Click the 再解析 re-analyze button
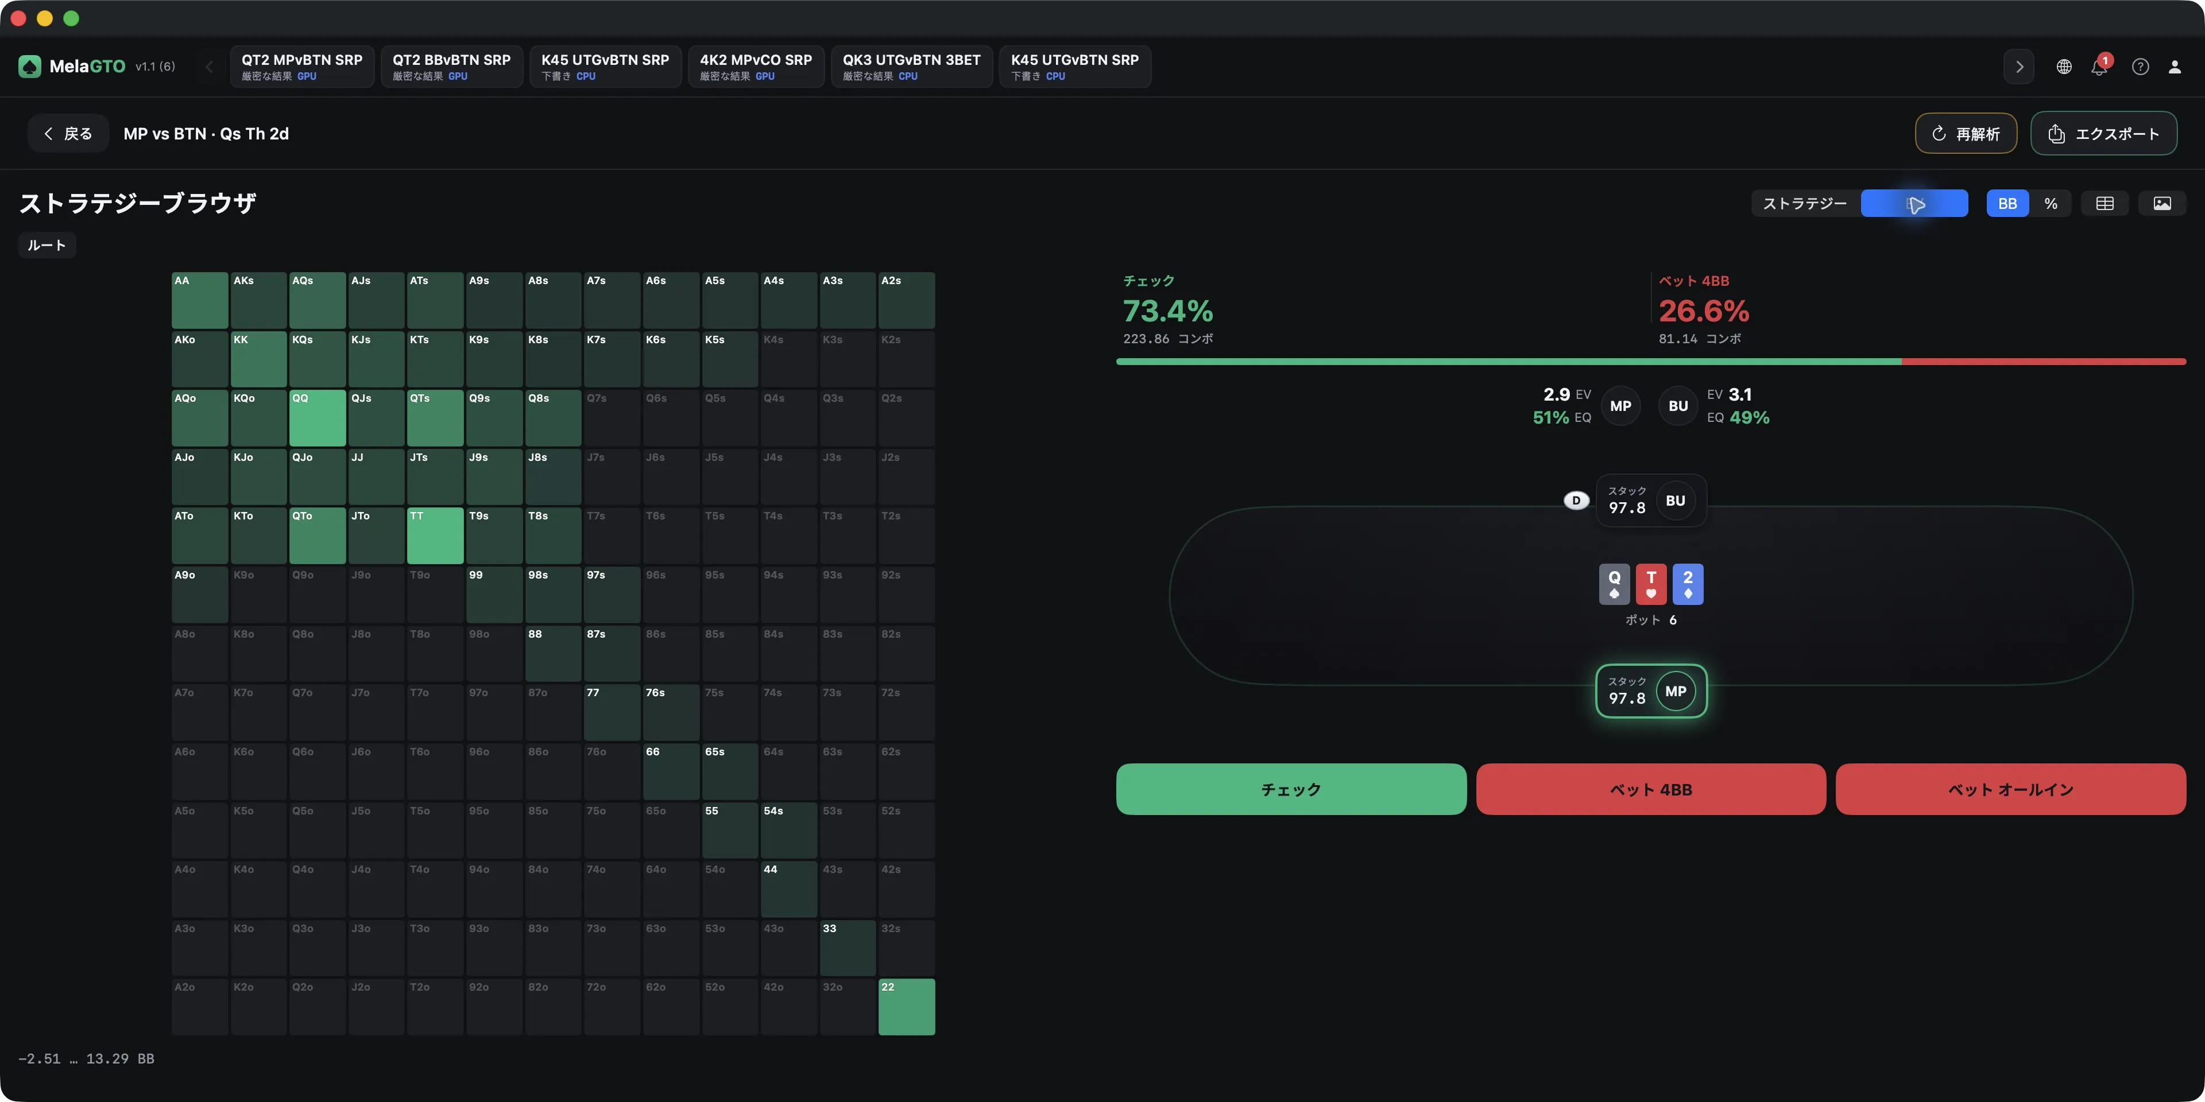The width and height of the screenshot is (2205, 1102). pos(1966,134)
